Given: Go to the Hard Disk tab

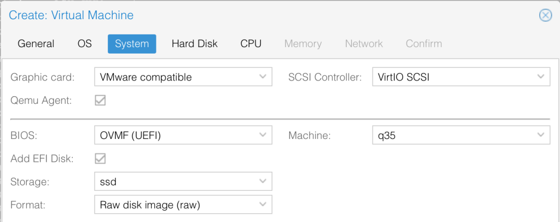Looking at the screenshot, I should tap(195, 44).
